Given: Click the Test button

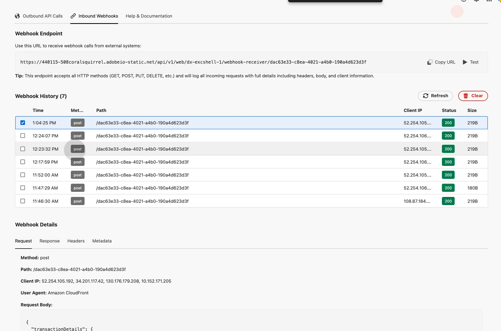Looking at the screenshot, I should pos(470,62).
